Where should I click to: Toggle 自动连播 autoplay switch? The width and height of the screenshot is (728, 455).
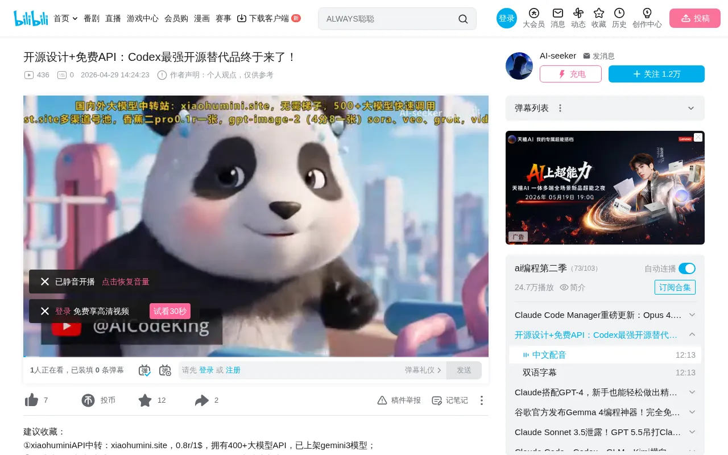pos(687,268)
